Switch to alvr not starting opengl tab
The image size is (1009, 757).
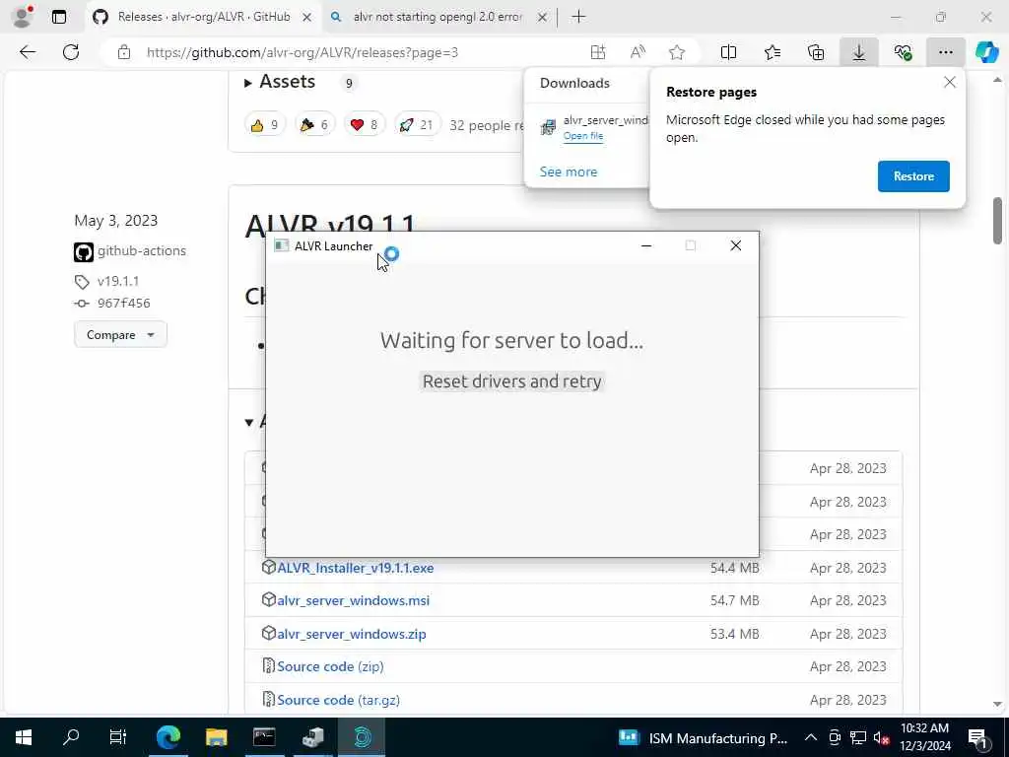[x=437, y=17]
